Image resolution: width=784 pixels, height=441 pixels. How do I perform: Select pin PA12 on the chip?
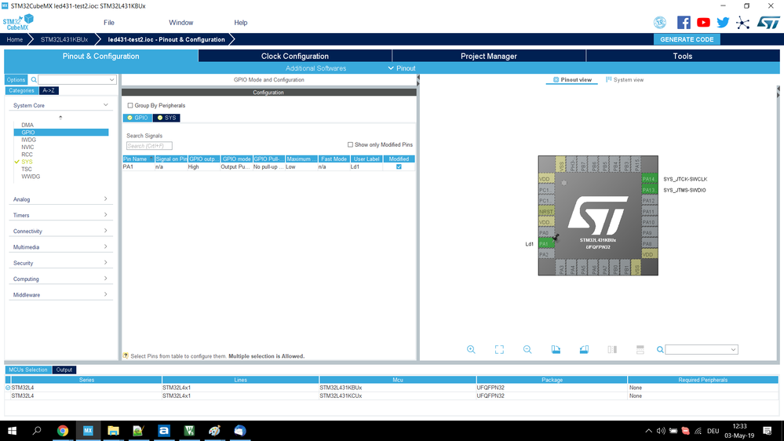(649, 201)
